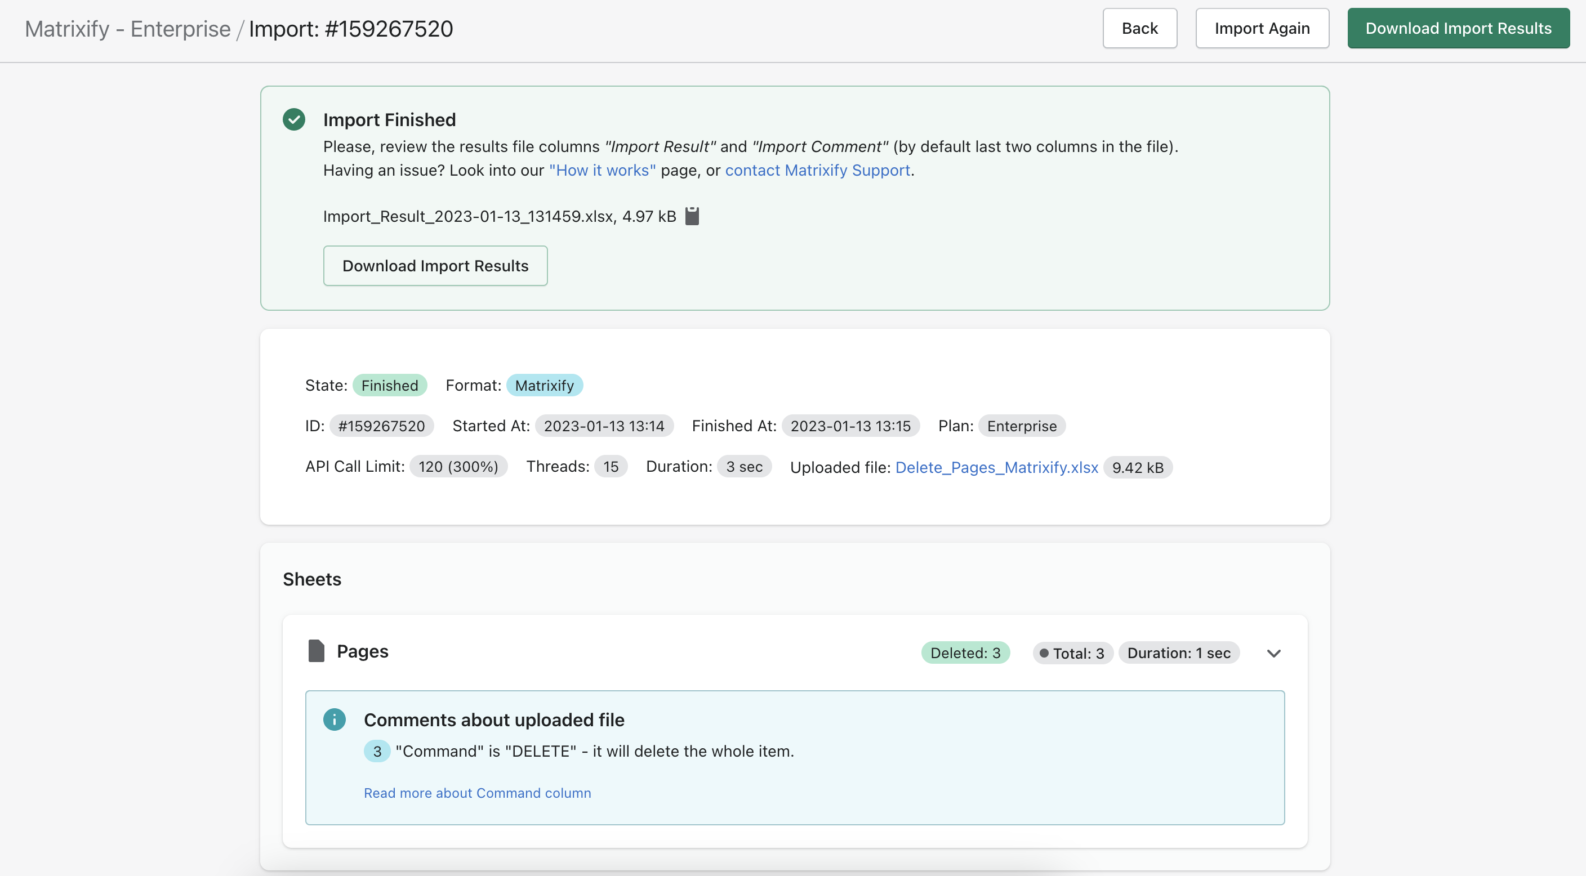Click the Deleted: 3 badge
Screen dimensions: 1586x876
[965, 653]
